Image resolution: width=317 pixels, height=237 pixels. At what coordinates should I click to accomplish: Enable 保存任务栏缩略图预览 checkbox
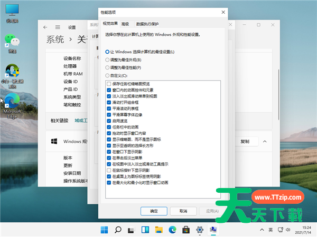[109, 84]
